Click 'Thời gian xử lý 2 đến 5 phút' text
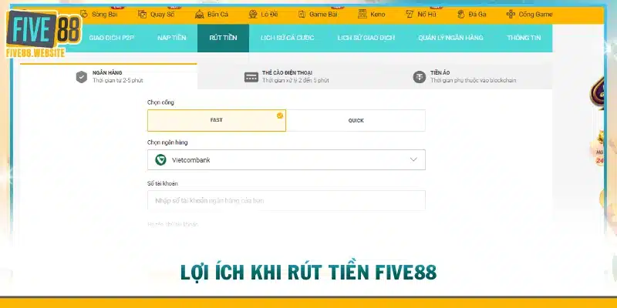Image resolution: width=617 pixels, height=308 pixels. tap(295, 81)
